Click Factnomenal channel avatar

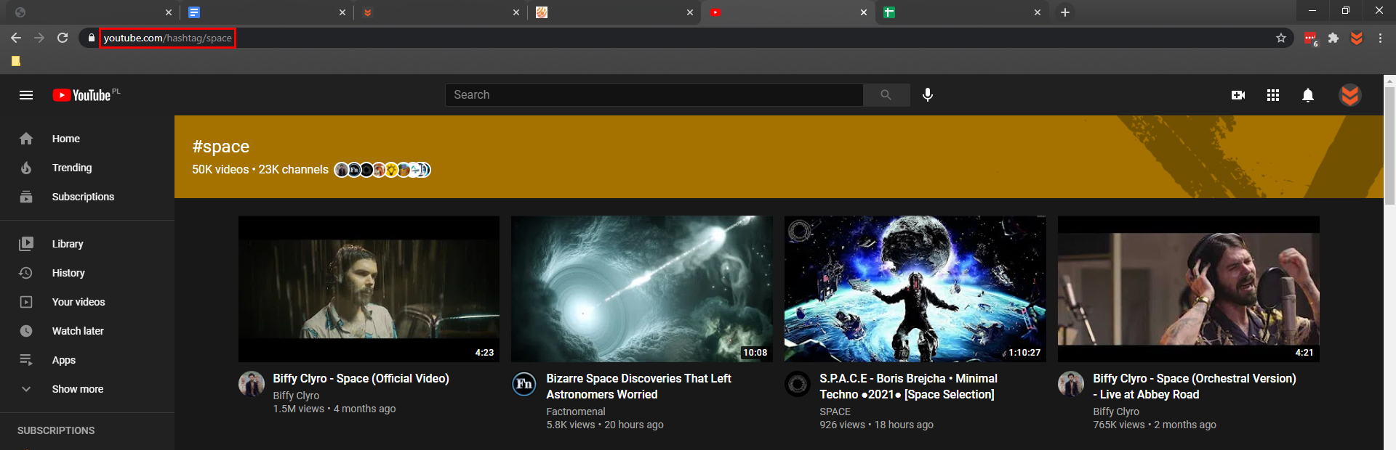(x=524, y=384)
